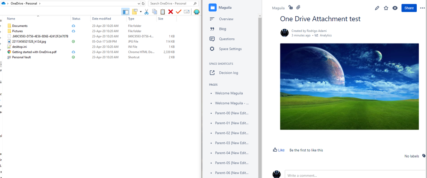This screenshot has height=178, width=427.
Task: Click the search magnifier icon in Explorer
Action: [195, 3]
